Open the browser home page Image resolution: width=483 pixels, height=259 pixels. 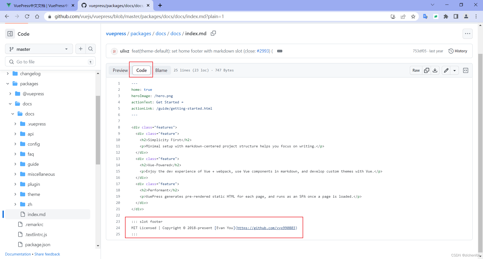(37, 16)
